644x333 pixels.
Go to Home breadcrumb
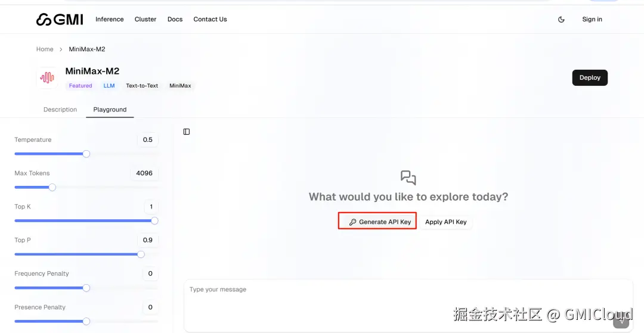[x=45, y=49]
